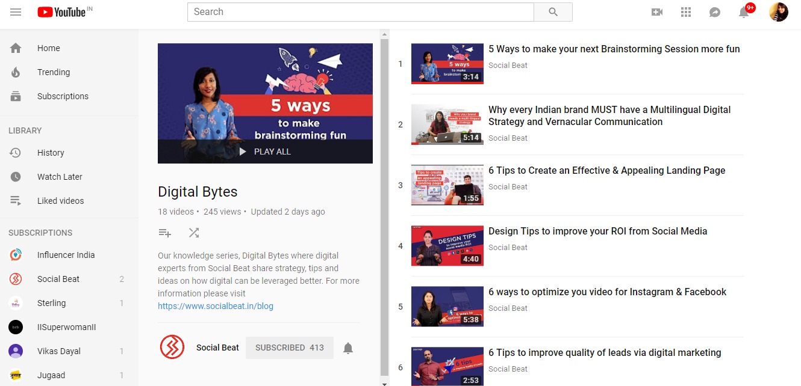
Task: Open History from the Library section
Action: (69, 153)
